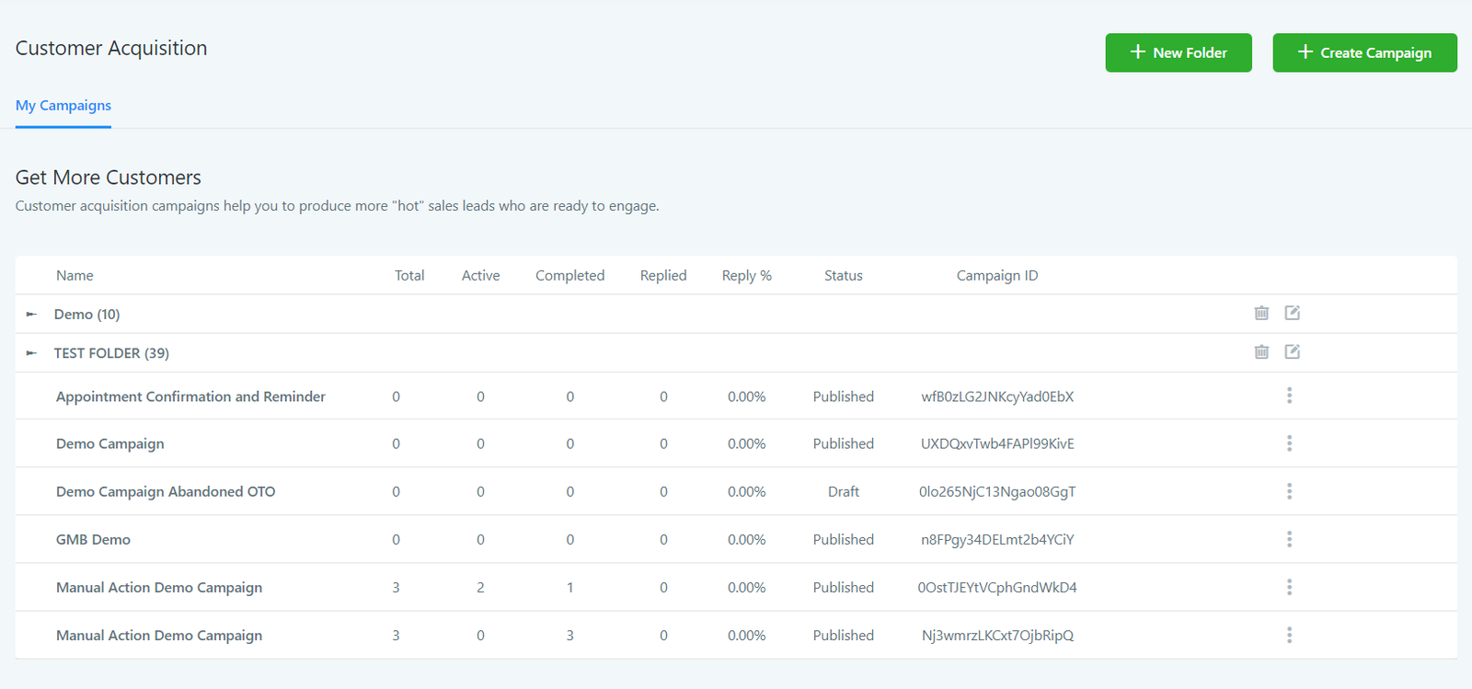Open kebab menu for campaign ID Nj3wmrzLKCxt7OjbRipQ
The width and height of the screenshot is (1472, 689).
[x=1289, y=635]
